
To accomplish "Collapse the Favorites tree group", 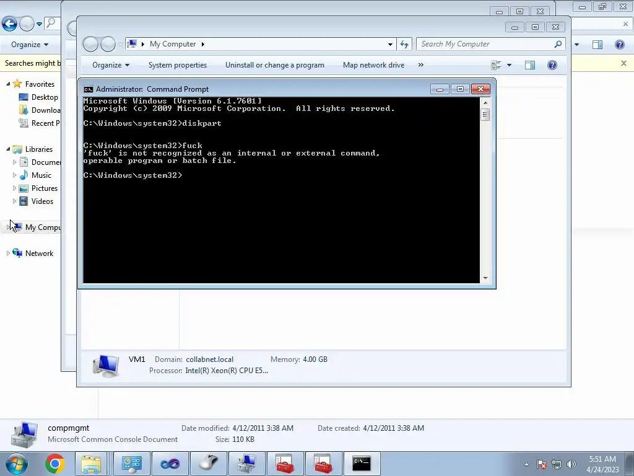I will point(8,84).
